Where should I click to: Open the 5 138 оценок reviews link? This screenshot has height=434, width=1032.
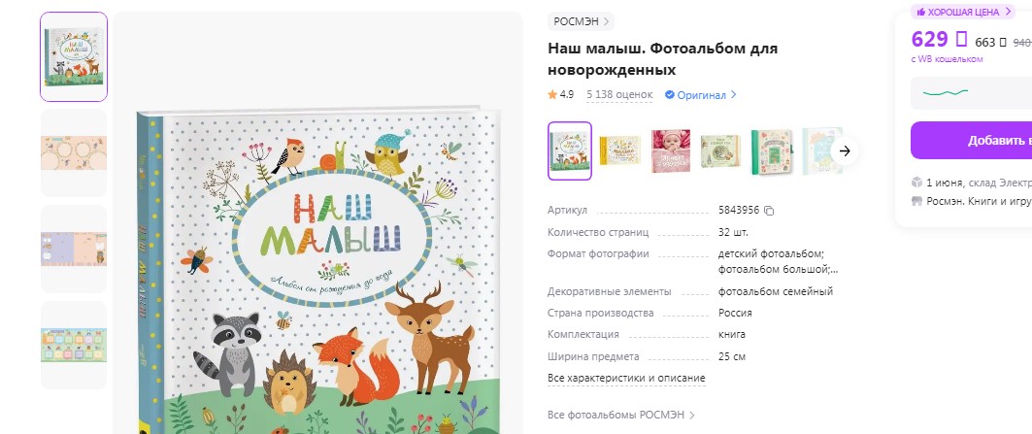coord(619,95)
